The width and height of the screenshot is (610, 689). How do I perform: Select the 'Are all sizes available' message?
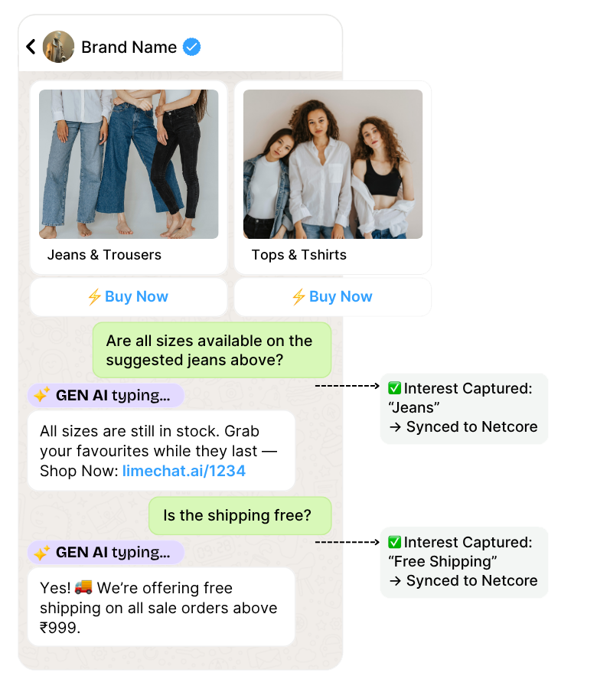(x=212, y=350)
